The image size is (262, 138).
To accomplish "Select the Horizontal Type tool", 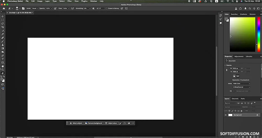I will coord(3,59).
